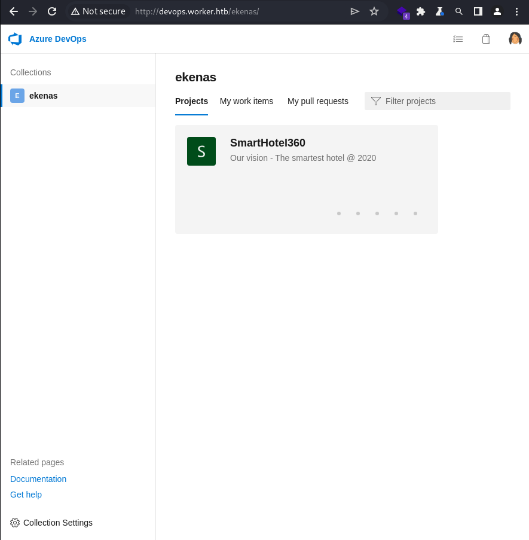529x540 pixels.
Task: Click the Not secure warning badge
Action: pyautogui.click(x=98, y=11)
